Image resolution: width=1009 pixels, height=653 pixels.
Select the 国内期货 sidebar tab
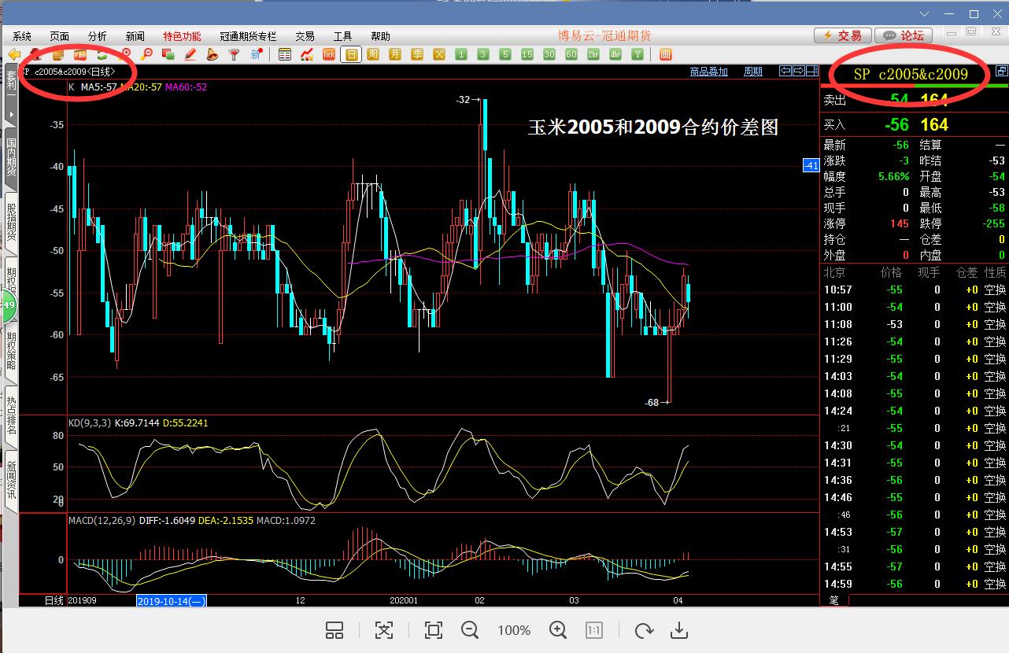11,157
